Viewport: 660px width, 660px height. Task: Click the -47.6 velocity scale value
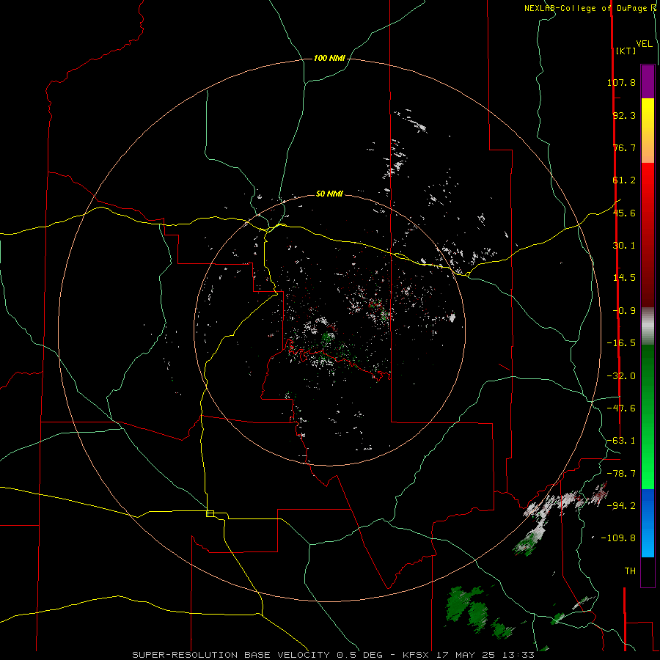[x=621, y=408]
